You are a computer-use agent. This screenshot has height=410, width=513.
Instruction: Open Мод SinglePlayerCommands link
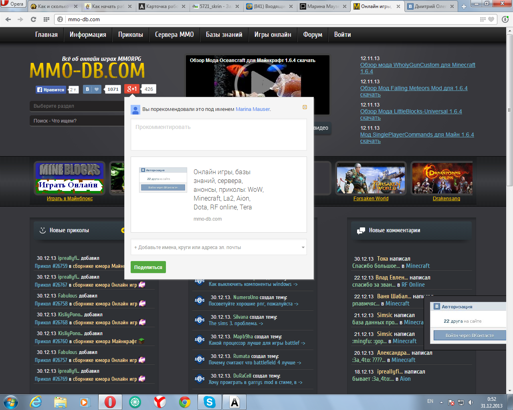click(417, 138)
